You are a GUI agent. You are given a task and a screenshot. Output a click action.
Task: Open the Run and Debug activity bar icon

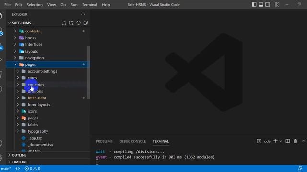[x=1, y=60]
